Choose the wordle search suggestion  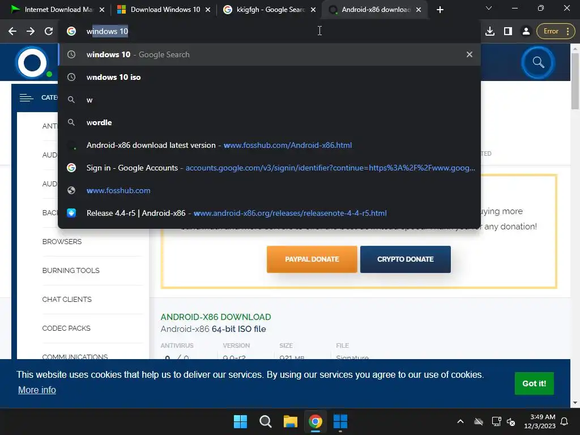pos(270,122)
